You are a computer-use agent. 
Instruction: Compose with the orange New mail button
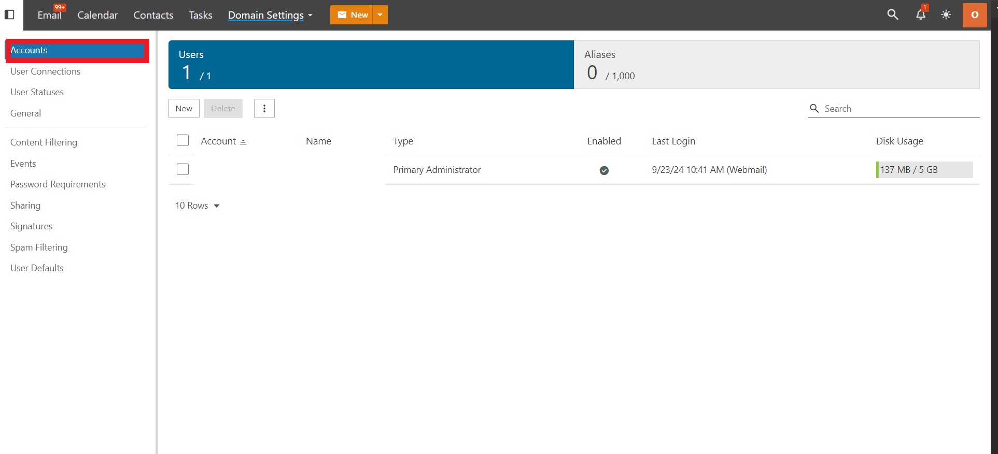[352, 14]
